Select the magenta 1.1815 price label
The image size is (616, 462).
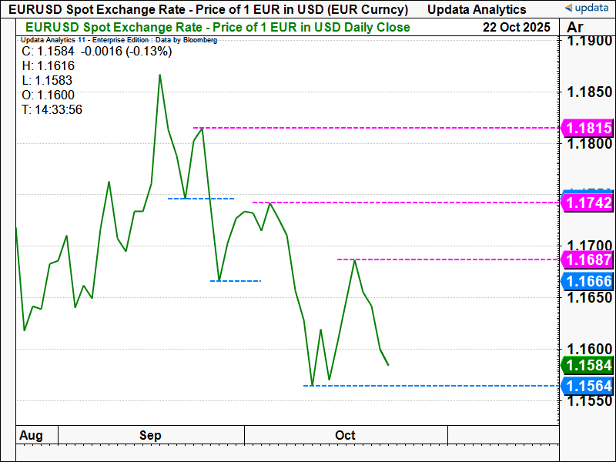click(589, 128)
